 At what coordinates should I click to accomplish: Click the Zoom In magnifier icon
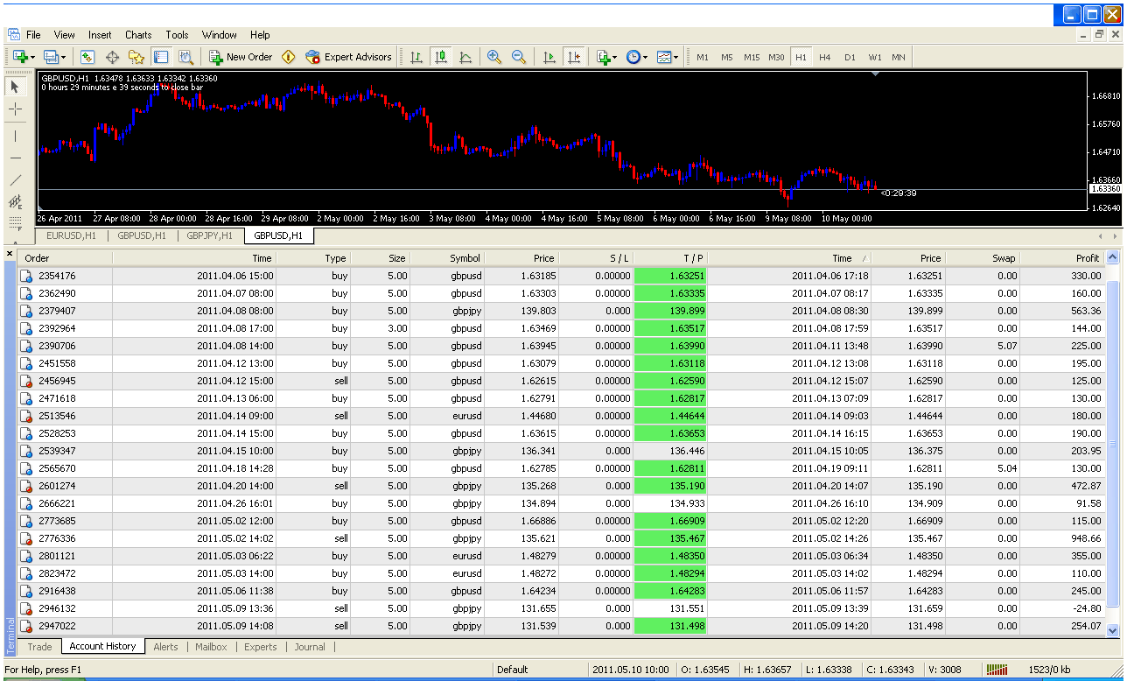(x=494, y=57)
